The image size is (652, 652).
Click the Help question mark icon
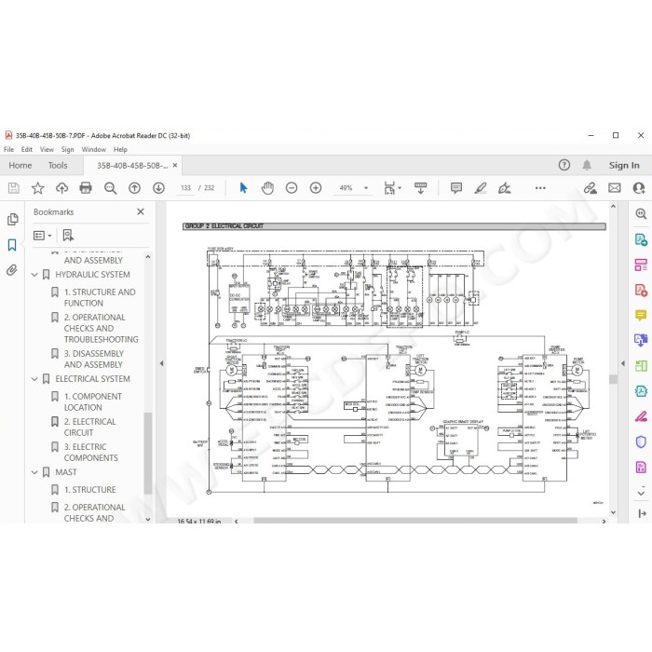pyautogui.click(x=564, y=165)
